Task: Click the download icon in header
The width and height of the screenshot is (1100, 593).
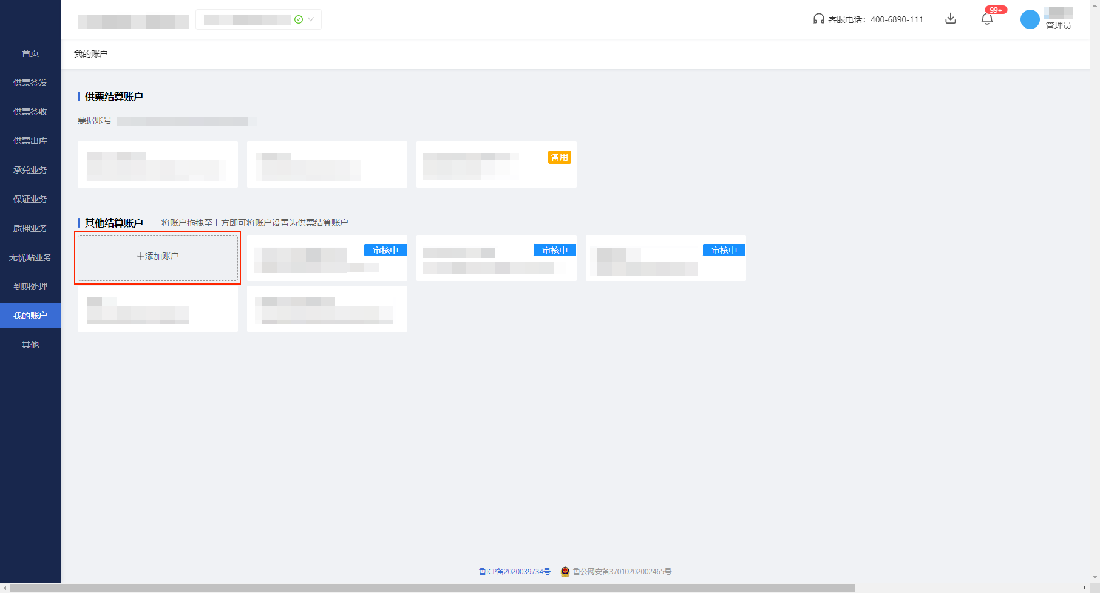Action: [x=951, y=19]
